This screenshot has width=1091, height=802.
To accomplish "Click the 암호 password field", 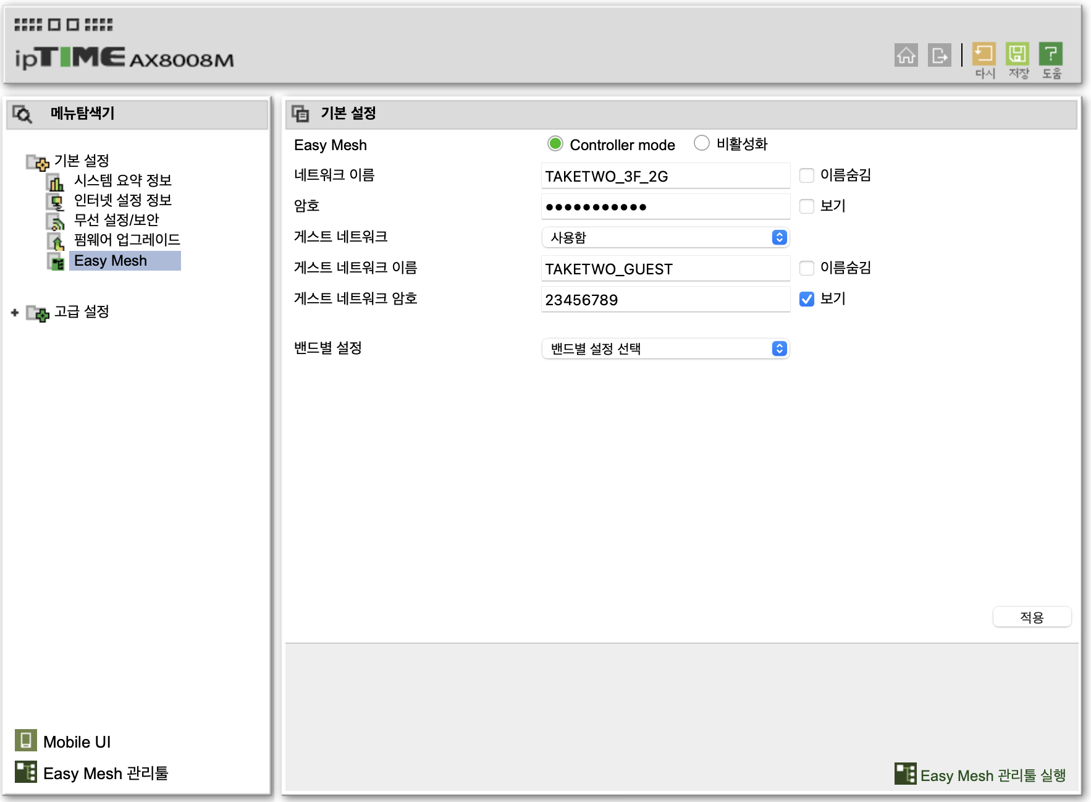I will point(666,207).
